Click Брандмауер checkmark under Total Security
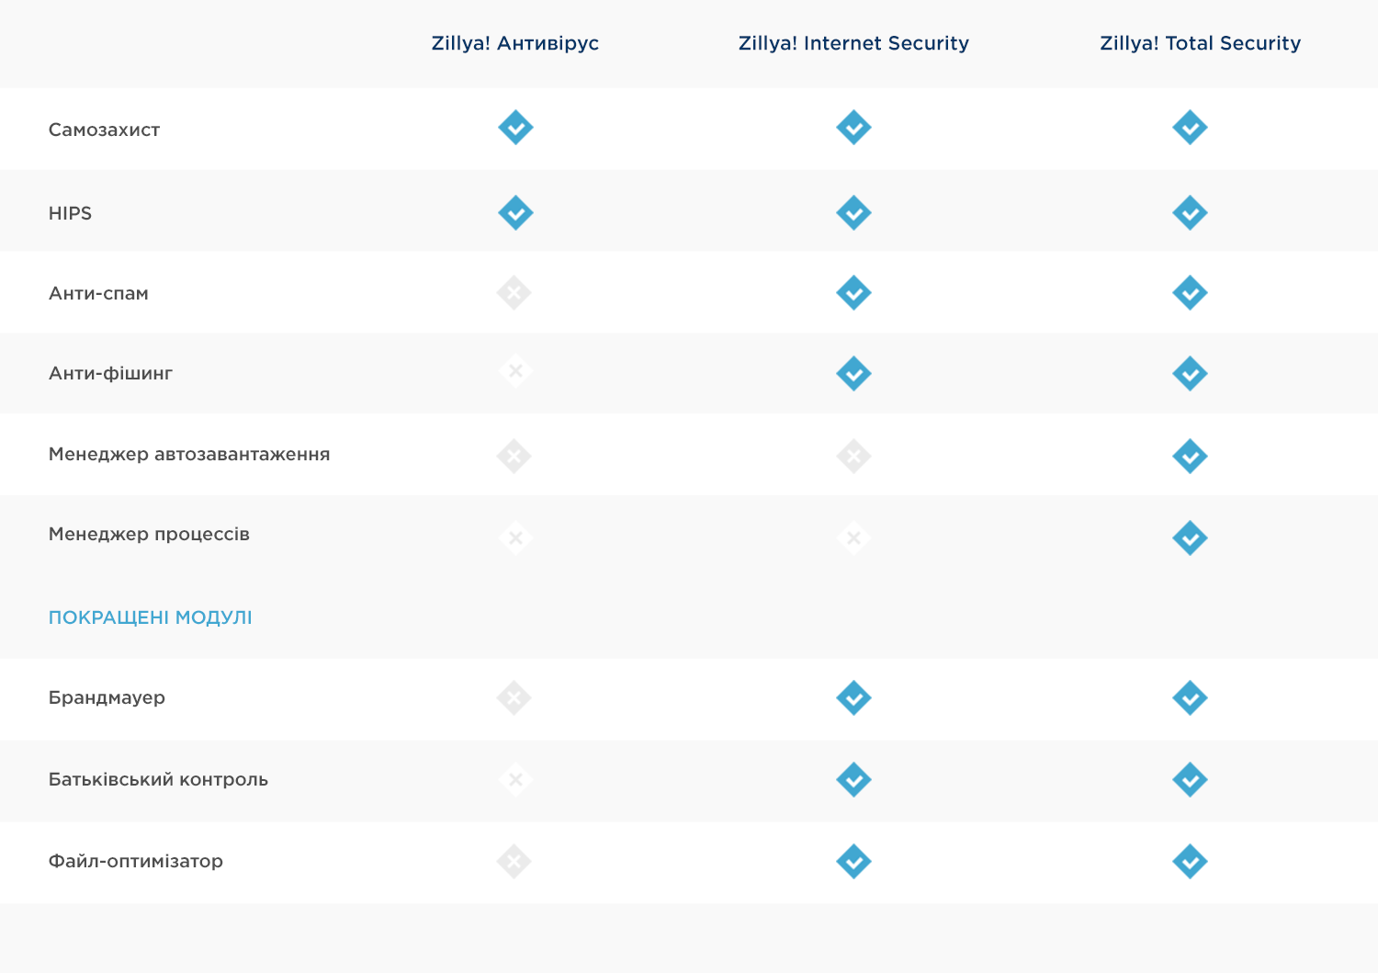The image size is (1378, 973). 1190,698
